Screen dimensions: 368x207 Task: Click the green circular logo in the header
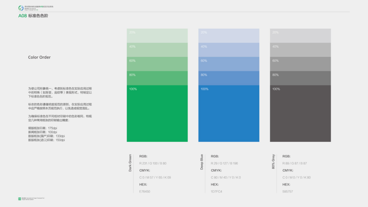point(21,8)
